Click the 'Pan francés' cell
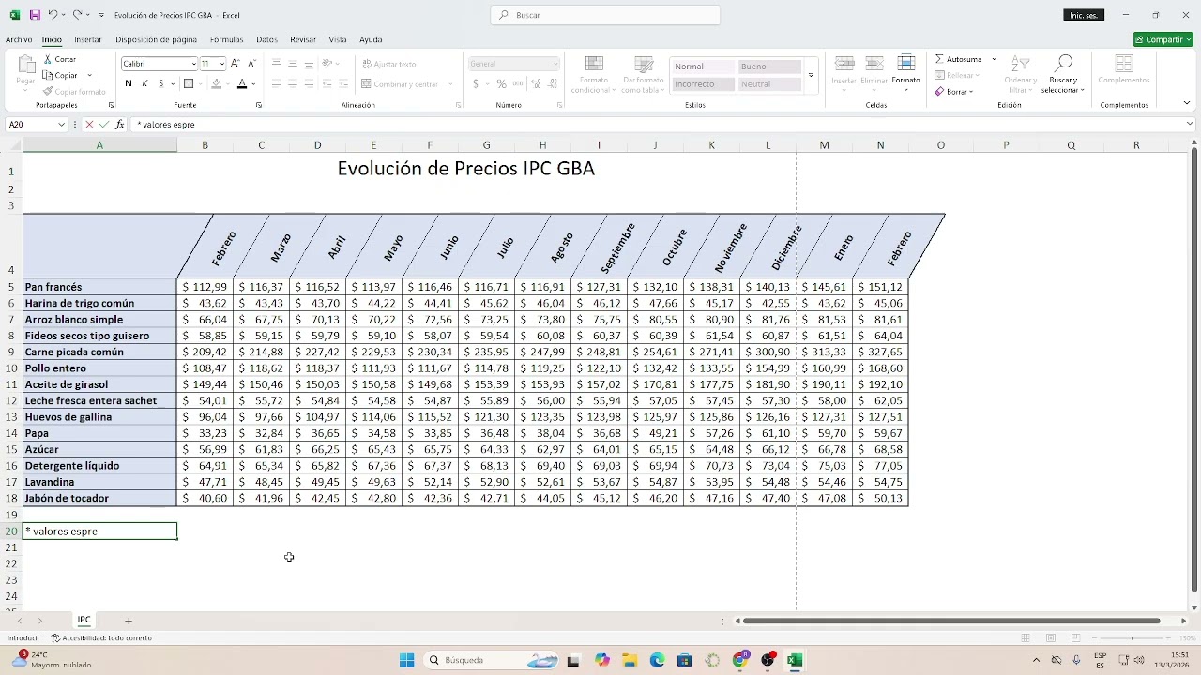The width and height of the screenshot is (1201, 675). [99, 287]
